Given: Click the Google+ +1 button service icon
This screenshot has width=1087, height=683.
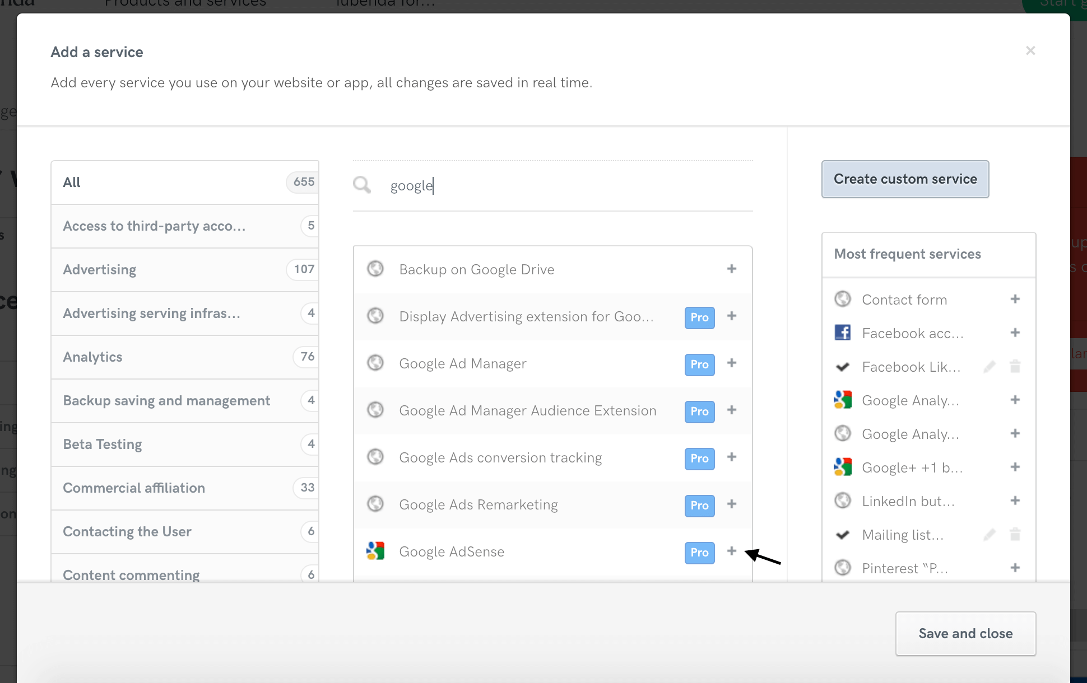Looking at the screenshot, I should coord(843,467).
